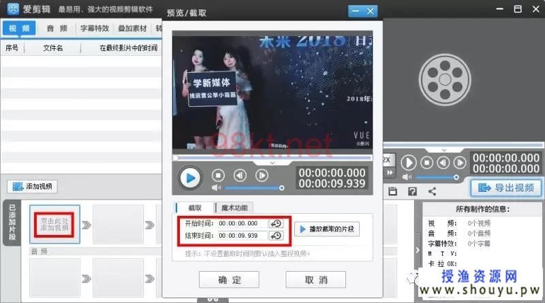Switch to the 截取 tab
Viewport: 545px width, 303px height.
[194, 208]
